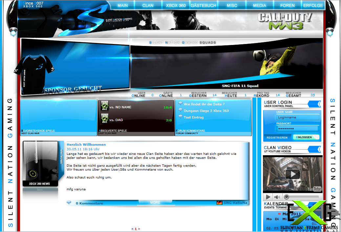Click MORE to read the full news
Screen dimensions: 341x232
(155, 202)
